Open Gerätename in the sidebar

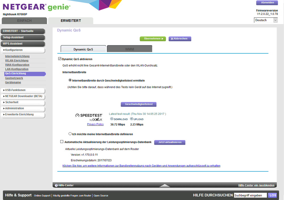13,82
